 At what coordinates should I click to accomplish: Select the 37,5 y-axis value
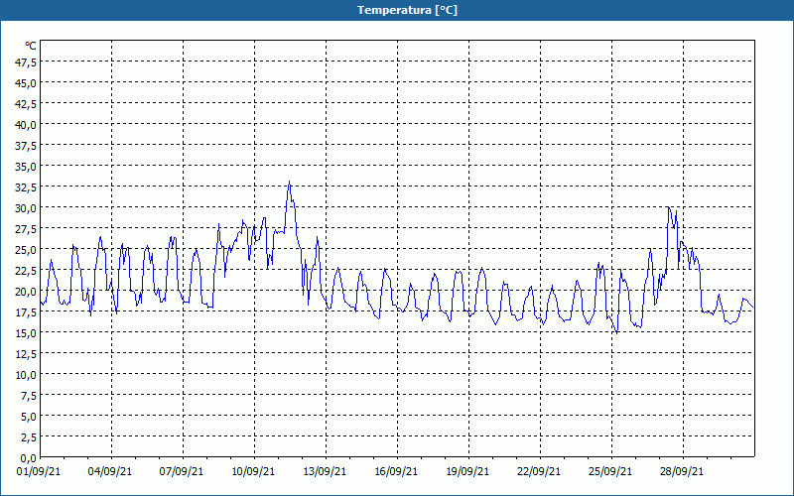pyautogui.click(x=27, y=146)
